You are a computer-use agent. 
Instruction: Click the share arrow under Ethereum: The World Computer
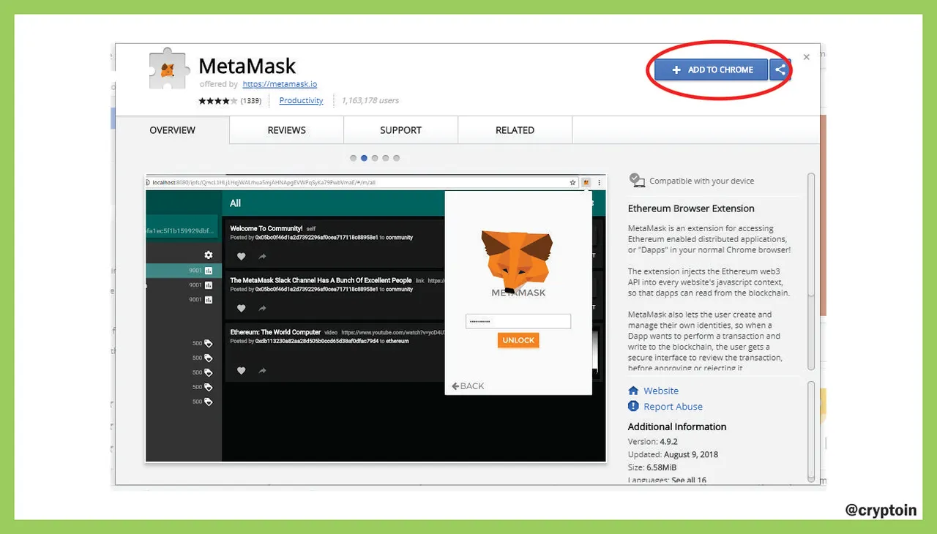[x=262, y=370]
